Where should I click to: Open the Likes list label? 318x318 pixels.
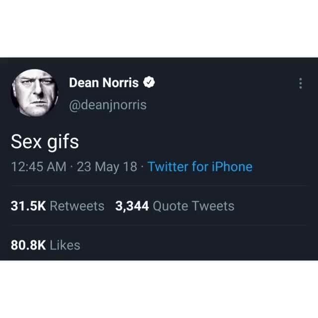(65, 245)
